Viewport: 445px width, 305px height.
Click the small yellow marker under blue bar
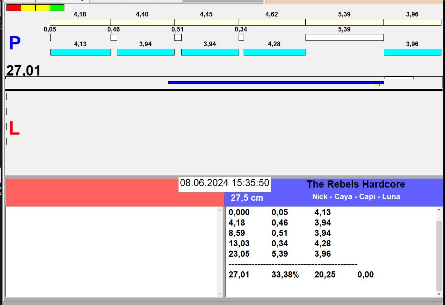pyautogui.click(x=377, y=85)
